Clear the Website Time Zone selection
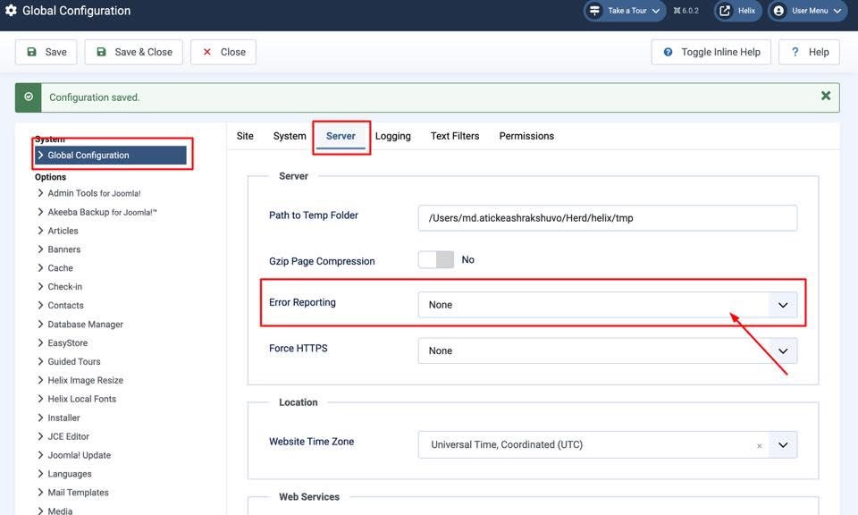The width and height of the screenshot is (858, 515). pyautogui.click(x=759, y=445)
